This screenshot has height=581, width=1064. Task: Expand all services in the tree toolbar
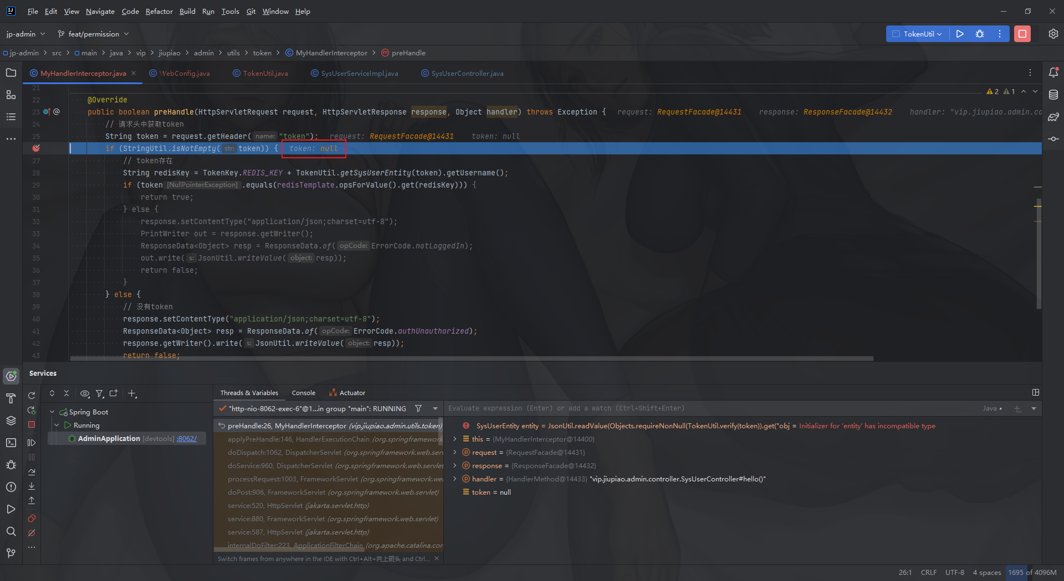(x=52, y=393)
